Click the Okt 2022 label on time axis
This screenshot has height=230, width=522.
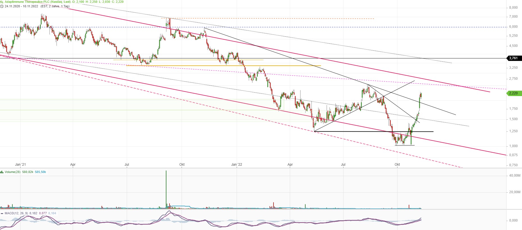[397, 165]
